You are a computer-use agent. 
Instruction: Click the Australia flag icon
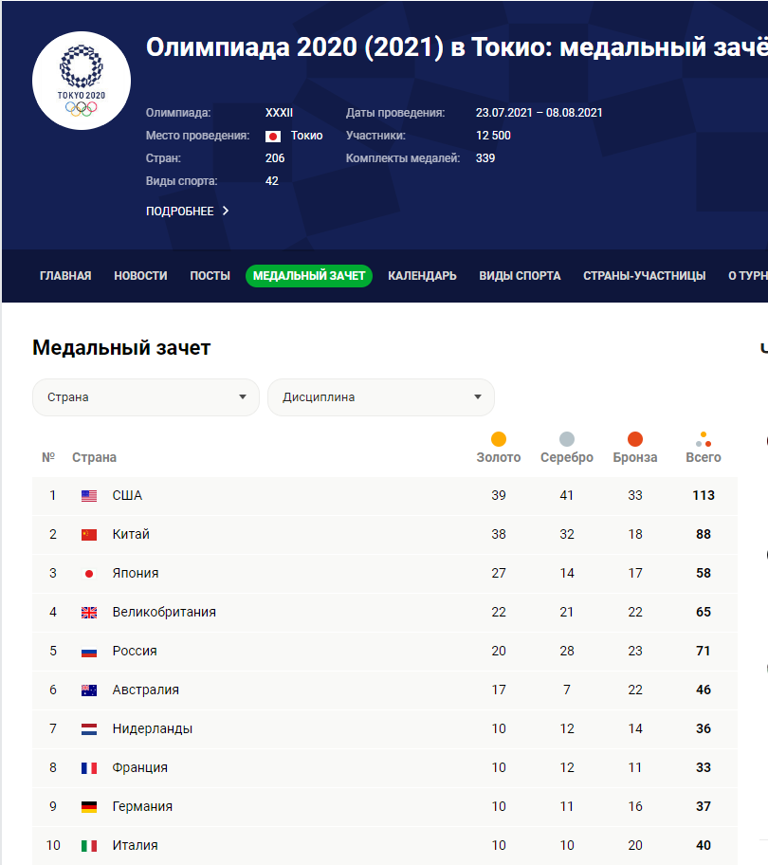coord(89,690)
